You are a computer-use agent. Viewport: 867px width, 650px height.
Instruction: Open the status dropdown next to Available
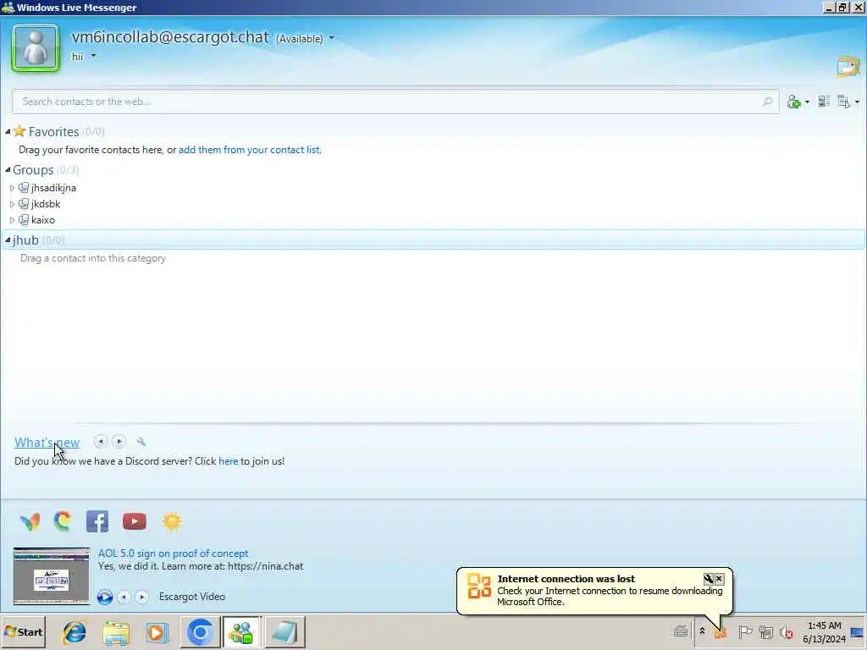(332, 38)
